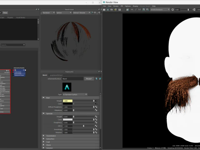Click the exposure icon in Render View toolbar
200x150 pixels.
[172, 10]
